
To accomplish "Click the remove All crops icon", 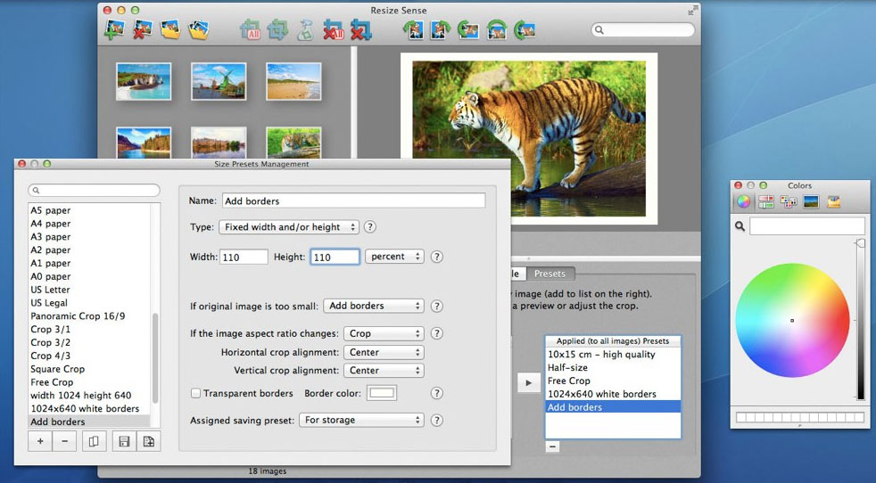I will pos(334,29).
